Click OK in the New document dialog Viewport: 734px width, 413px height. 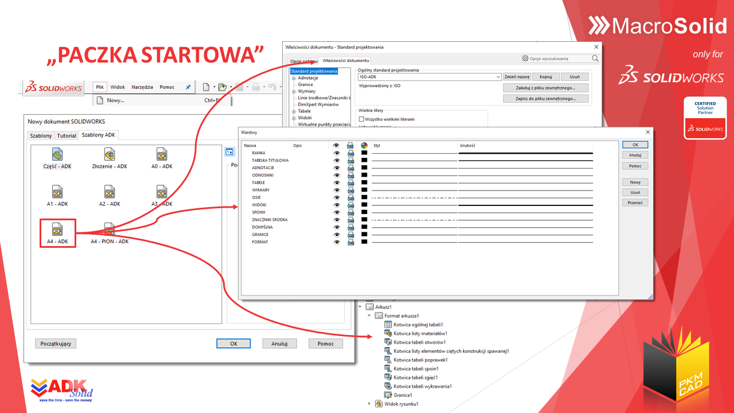[x=233, y=344]
